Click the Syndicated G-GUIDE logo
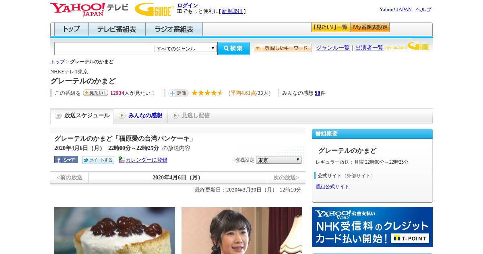The height and width of the screenshot is (254, 483). pos(407,46)
